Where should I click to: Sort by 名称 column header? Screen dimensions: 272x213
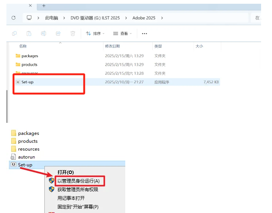(23, 46)
